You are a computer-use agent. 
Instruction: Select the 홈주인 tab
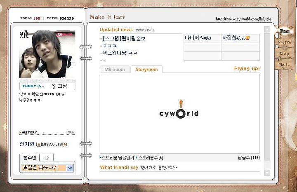pyautogui.click(x=29, y=157)
